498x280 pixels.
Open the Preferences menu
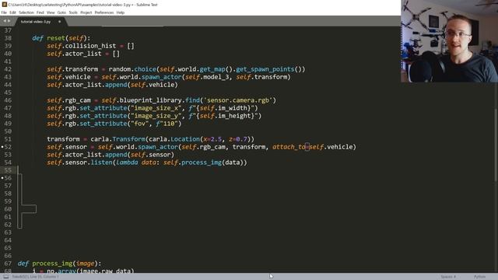(104, 12)
